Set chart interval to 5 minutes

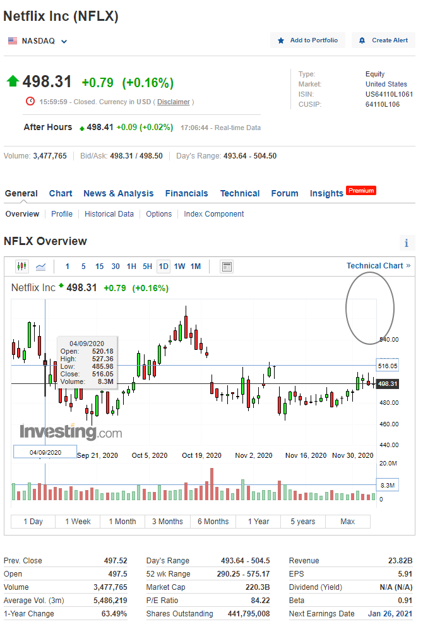click(x=83, y=267)
